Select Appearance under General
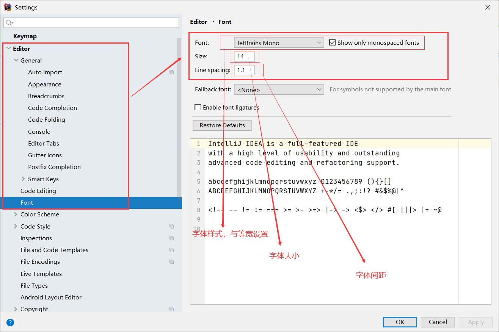 click(45, 84)
